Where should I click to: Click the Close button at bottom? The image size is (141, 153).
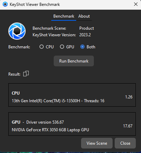125,143
